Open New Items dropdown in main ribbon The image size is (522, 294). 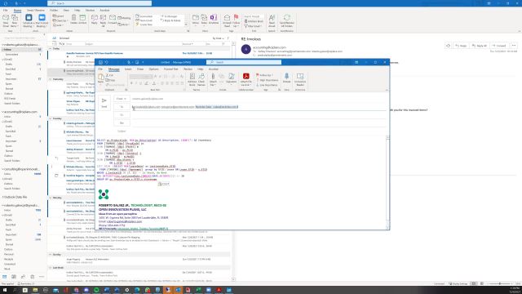[x=15, y=20]
